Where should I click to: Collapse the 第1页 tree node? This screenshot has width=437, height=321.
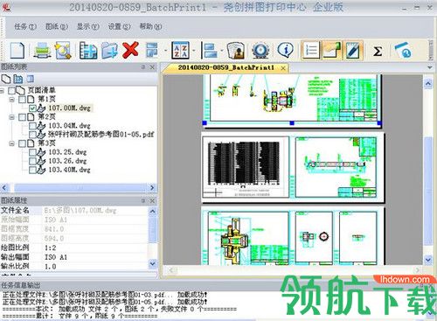11,100
